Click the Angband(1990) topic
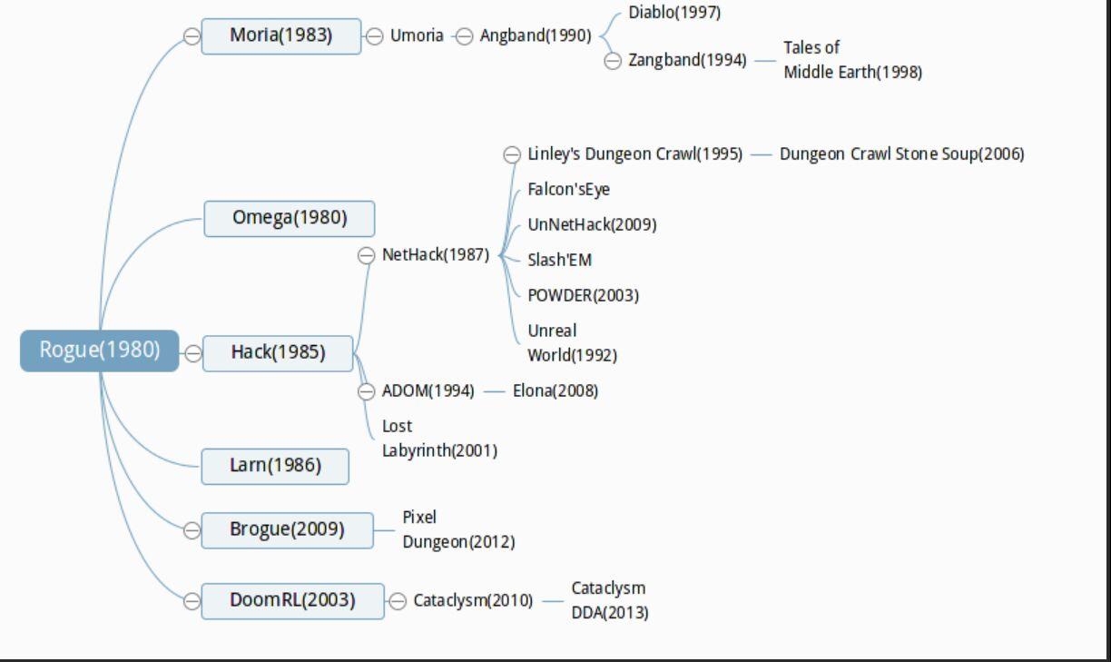This screenshot has height=662, width=1111. pyautogui.click(x=536, y=36)
